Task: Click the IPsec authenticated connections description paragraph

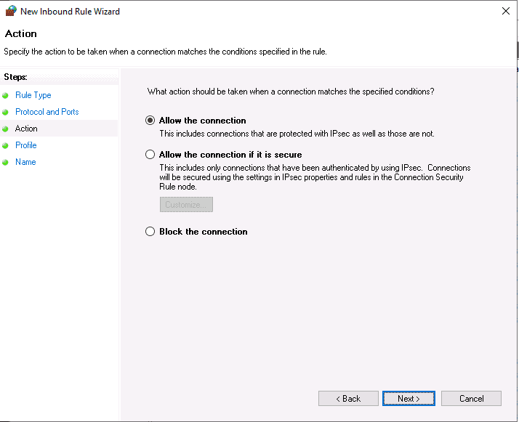Action: click(x=315, y=177)
